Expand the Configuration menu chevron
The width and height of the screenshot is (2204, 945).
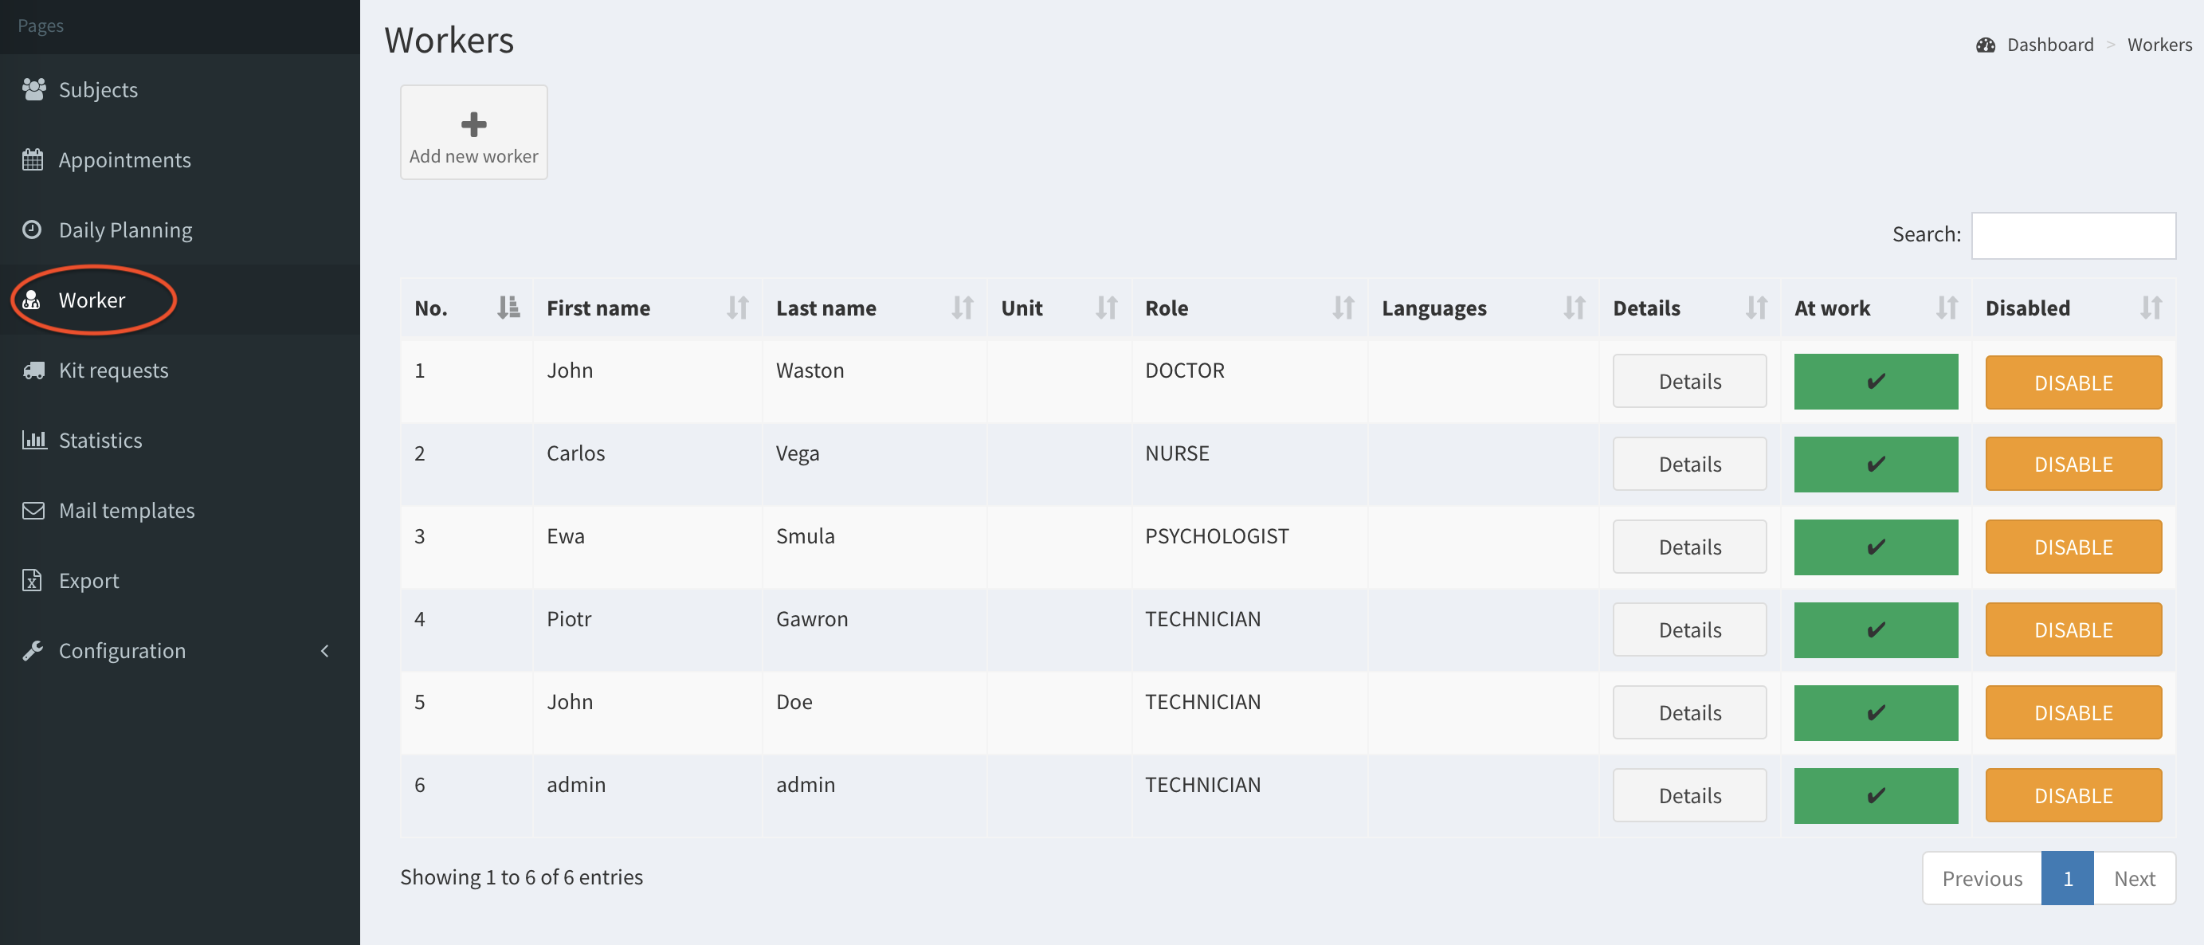tap(324, 651)
